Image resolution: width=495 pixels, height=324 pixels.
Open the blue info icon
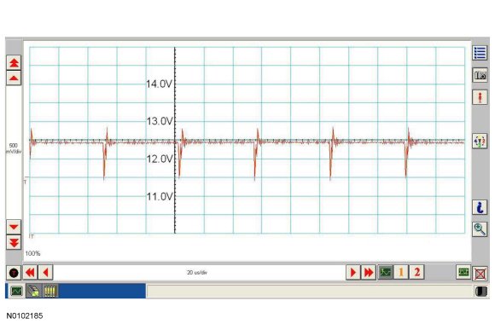(x=480, y=207)
